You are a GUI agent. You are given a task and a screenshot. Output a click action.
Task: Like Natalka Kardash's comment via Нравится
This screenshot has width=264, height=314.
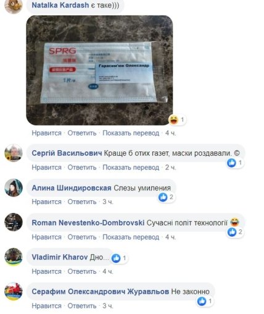(46, 133)
